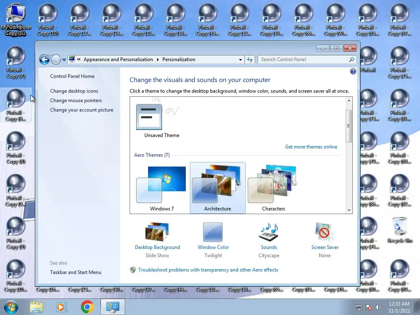The height and width of the screenshot is (315, 420).
Task: Expand the address bar history dropdown
Action: pyautogui.click(x=240, y=59)
